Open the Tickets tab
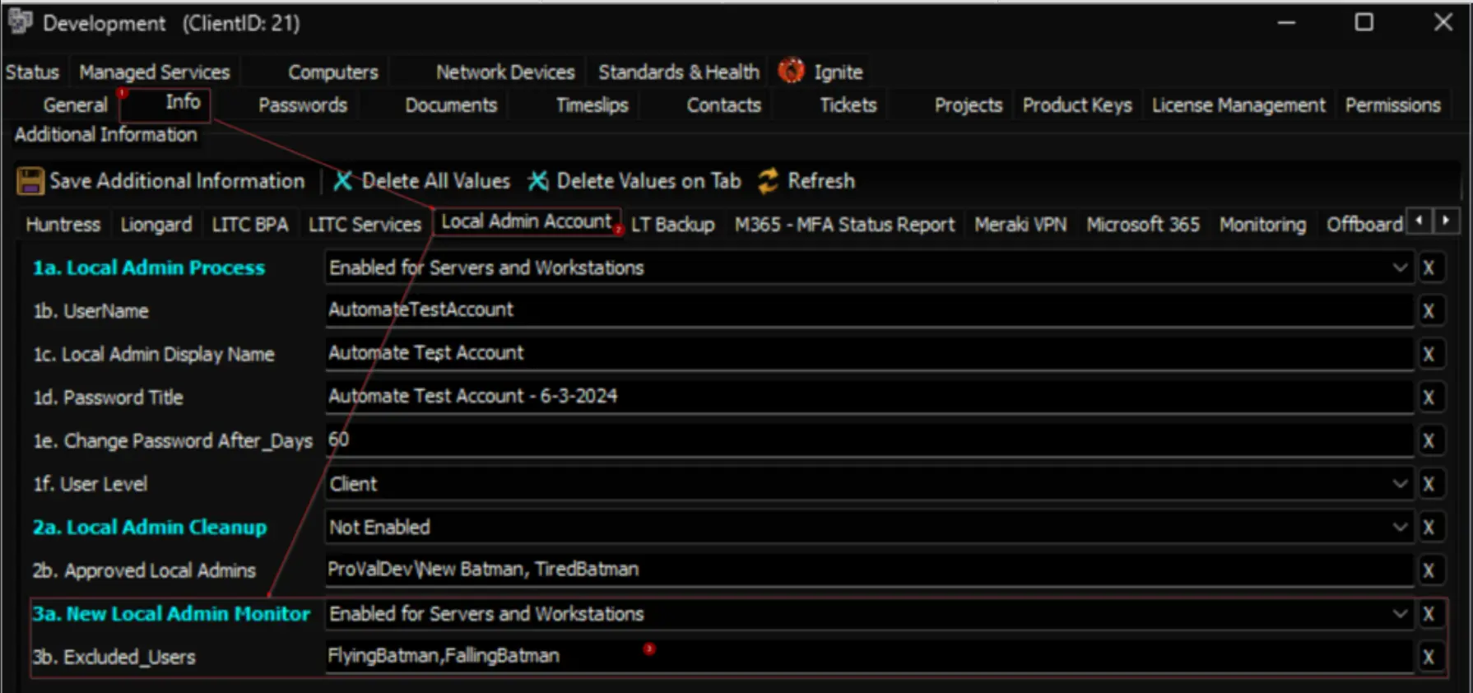Viewport: 1473px width, 693px height. 848,105
